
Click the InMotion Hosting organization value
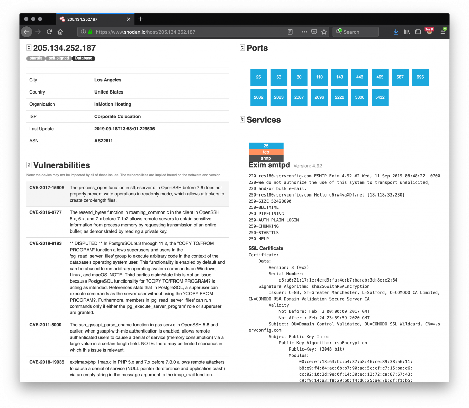tap(113, 104)
